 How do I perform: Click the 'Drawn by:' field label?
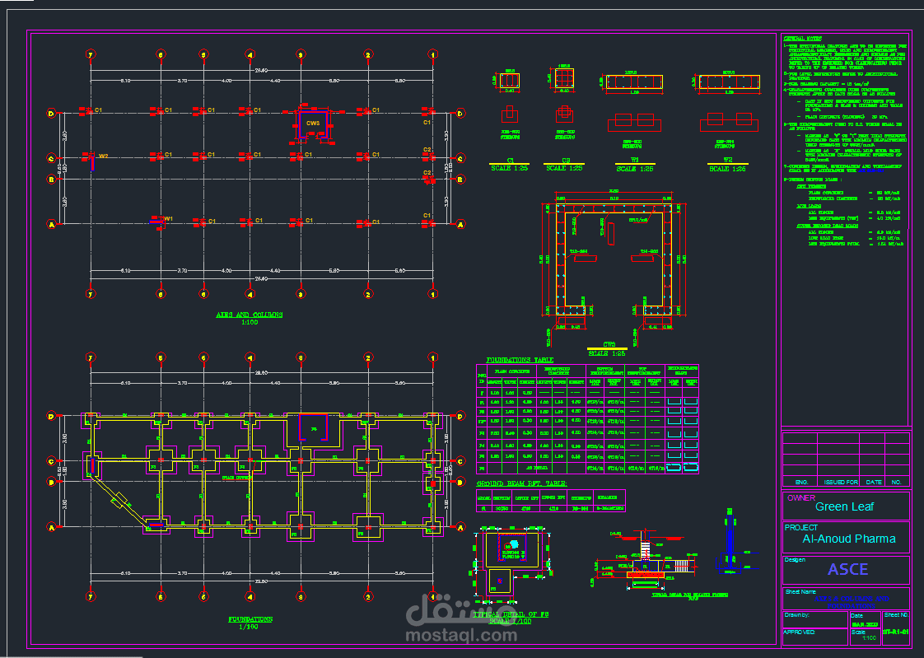(x=796, y=615)
